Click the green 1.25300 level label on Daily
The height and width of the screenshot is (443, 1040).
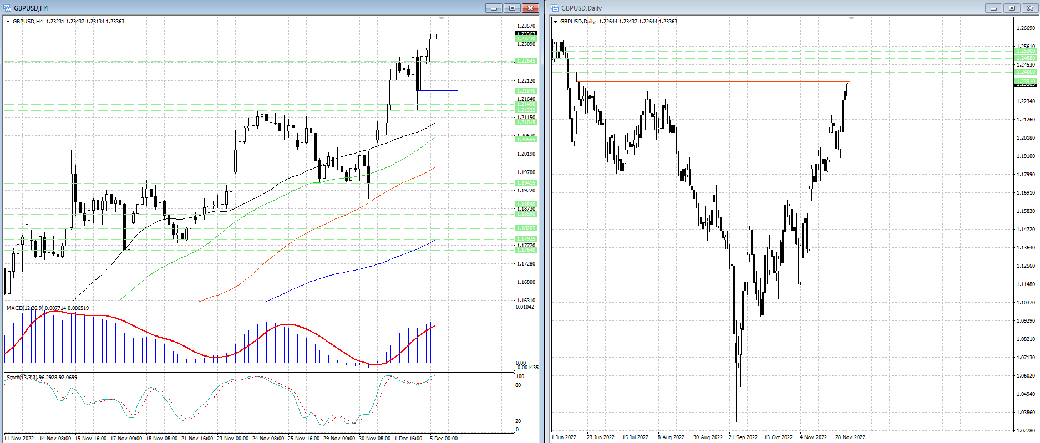point(1026,51)
